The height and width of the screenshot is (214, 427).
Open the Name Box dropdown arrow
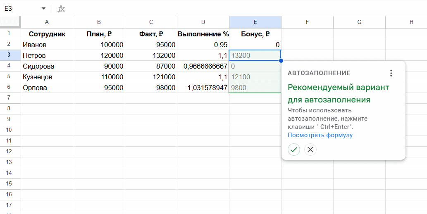pyautogui.click(x=43, y=9)
